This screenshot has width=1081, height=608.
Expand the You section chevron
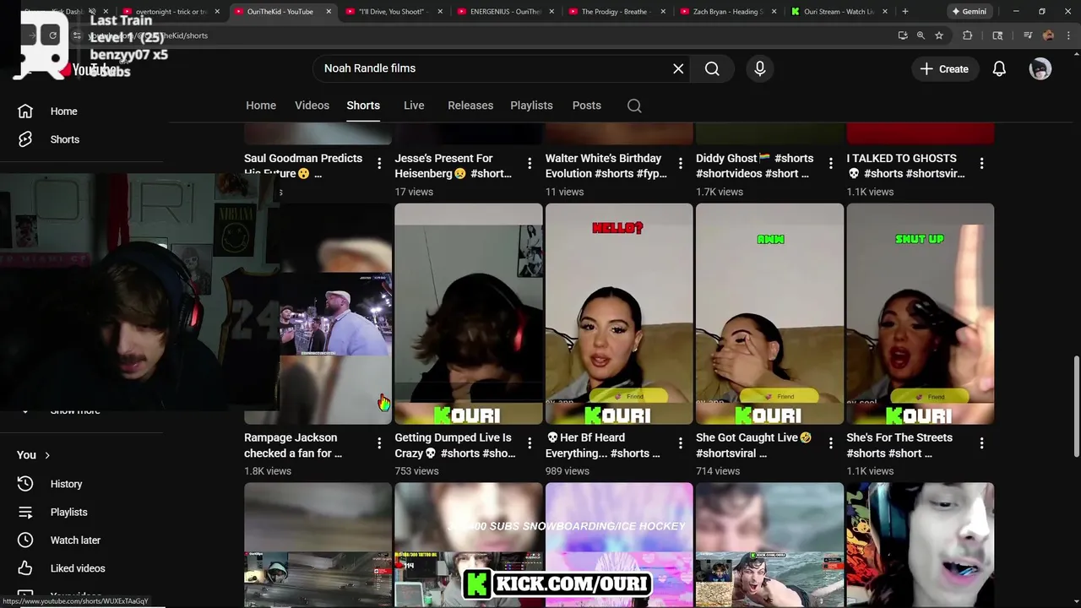pyautogui.click(x=46, y=455)
